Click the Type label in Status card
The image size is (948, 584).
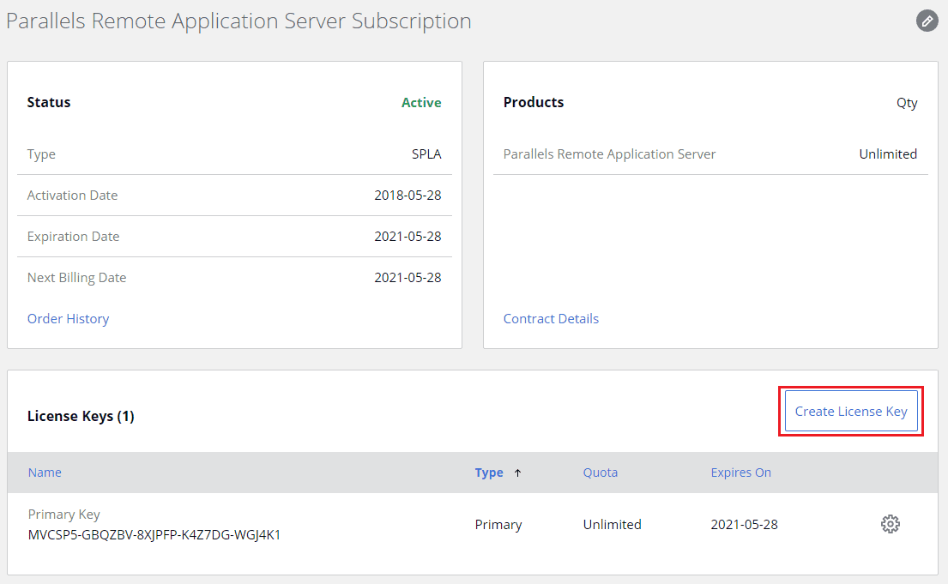(41, 154)
